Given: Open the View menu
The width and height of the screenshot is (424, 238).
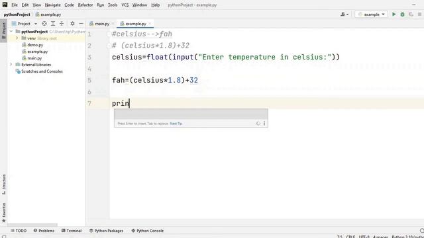Looking at the screenshot, I should 37,5.
